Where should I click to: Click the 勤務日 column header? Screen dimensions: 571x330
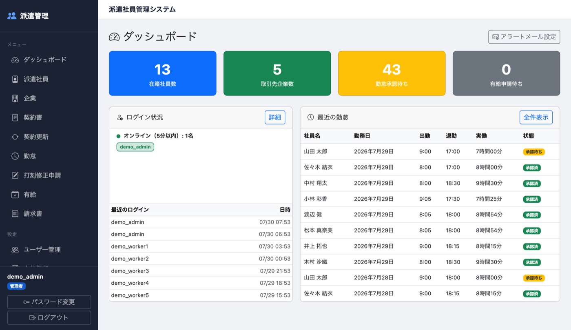[x=362, y=136]
